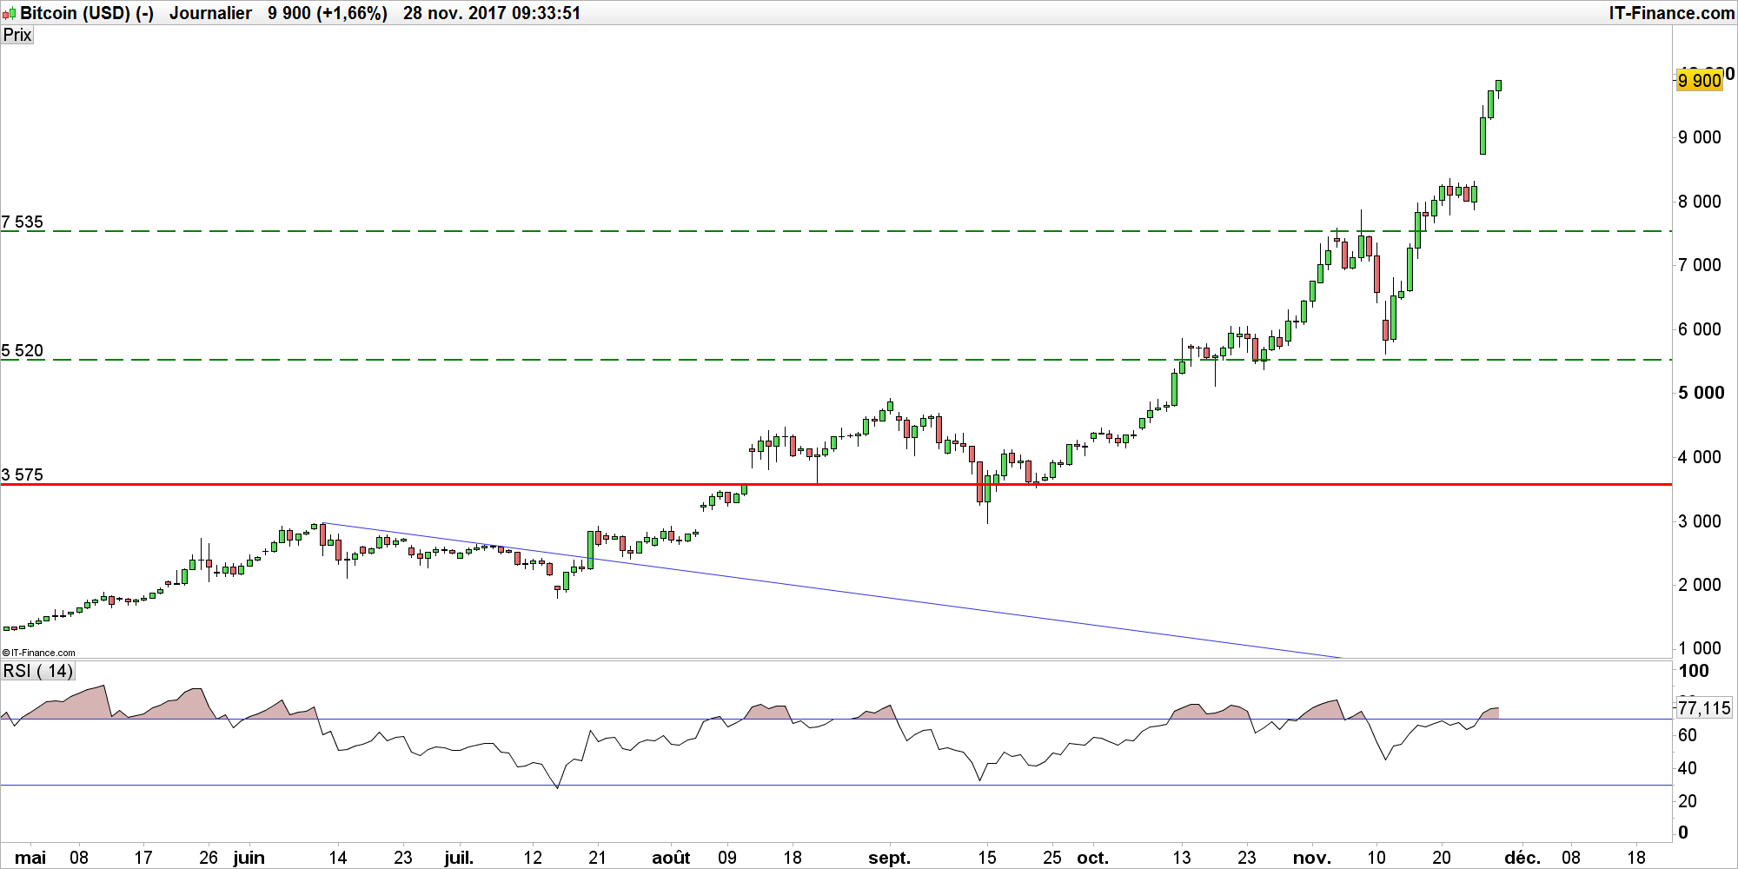The height and width of the screenshot is (869, 1738).
Task: Click the mai month label on time axis
Action: (30, 858)
